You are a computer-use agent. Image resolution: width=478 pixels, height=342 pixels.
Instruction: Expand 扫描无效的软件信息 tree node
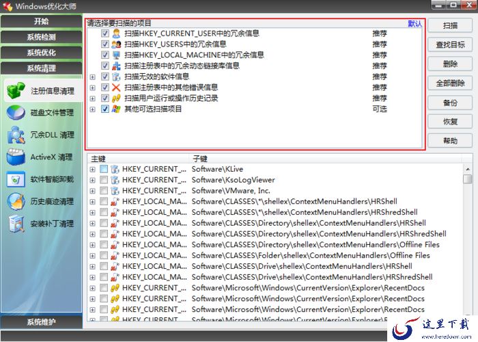(93, 77)
